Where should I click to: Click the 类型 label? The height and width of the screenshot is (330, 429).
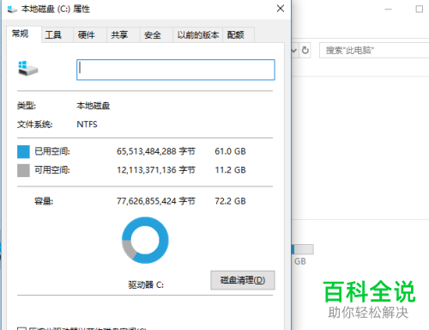(x=27, y=106)
